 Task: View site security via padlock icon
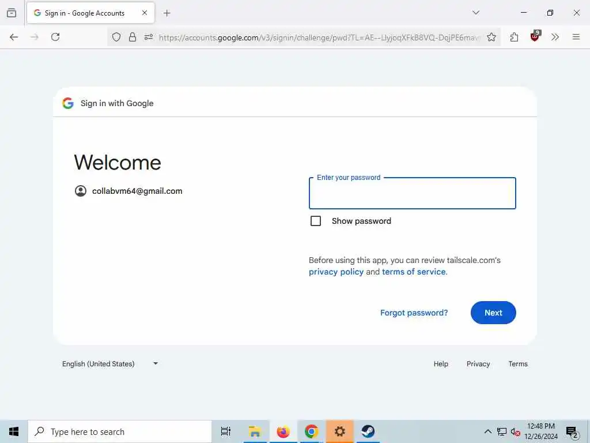pos(133,37)
